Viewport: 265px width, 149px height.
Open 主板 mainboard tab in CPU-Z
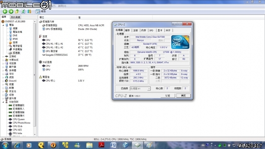135,30
